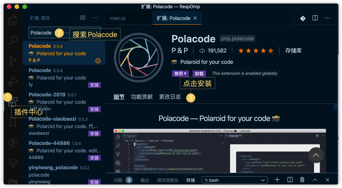The image size is (342, 188).
Task: Open the 细节 details tab
Action: point(119,97)
